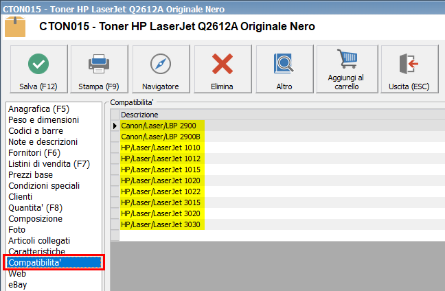Open the eBay section

click(18, 284)
